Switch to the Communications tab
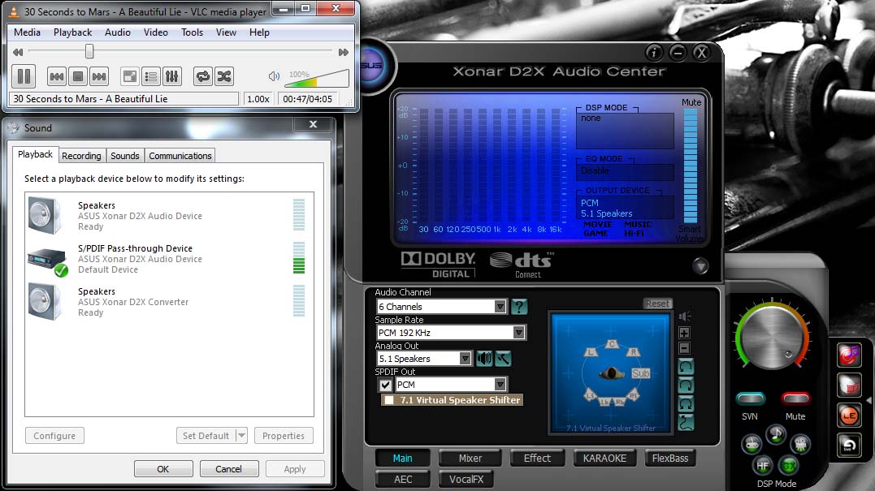875x491 pixels. point(180,156)
